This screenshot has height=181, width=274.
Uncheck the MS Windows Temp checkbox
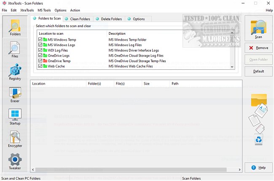tap(40, 39)
